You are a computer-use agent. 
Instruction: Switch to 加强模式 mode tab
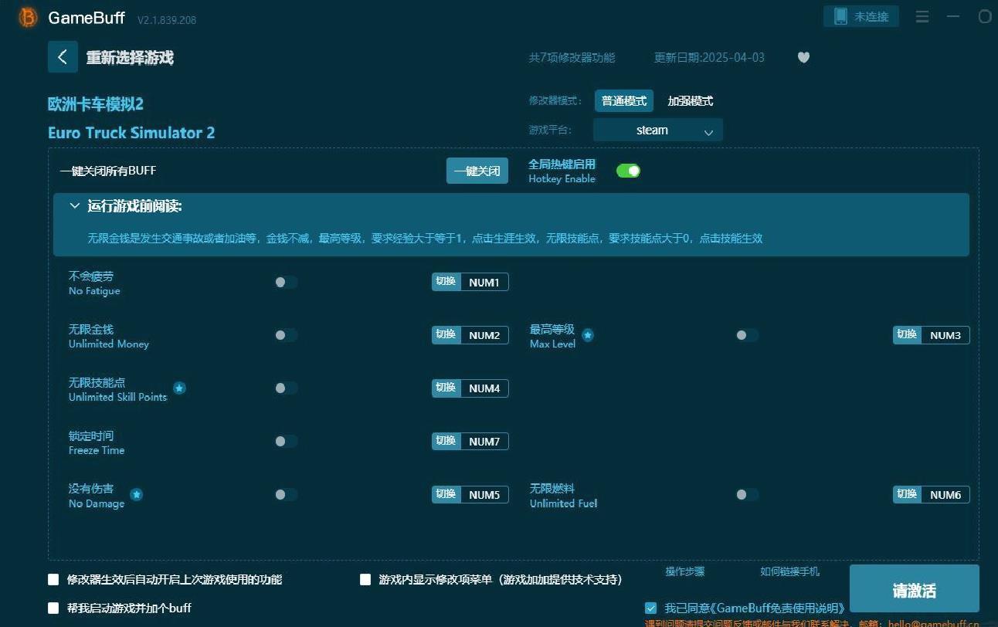(691, 101)
